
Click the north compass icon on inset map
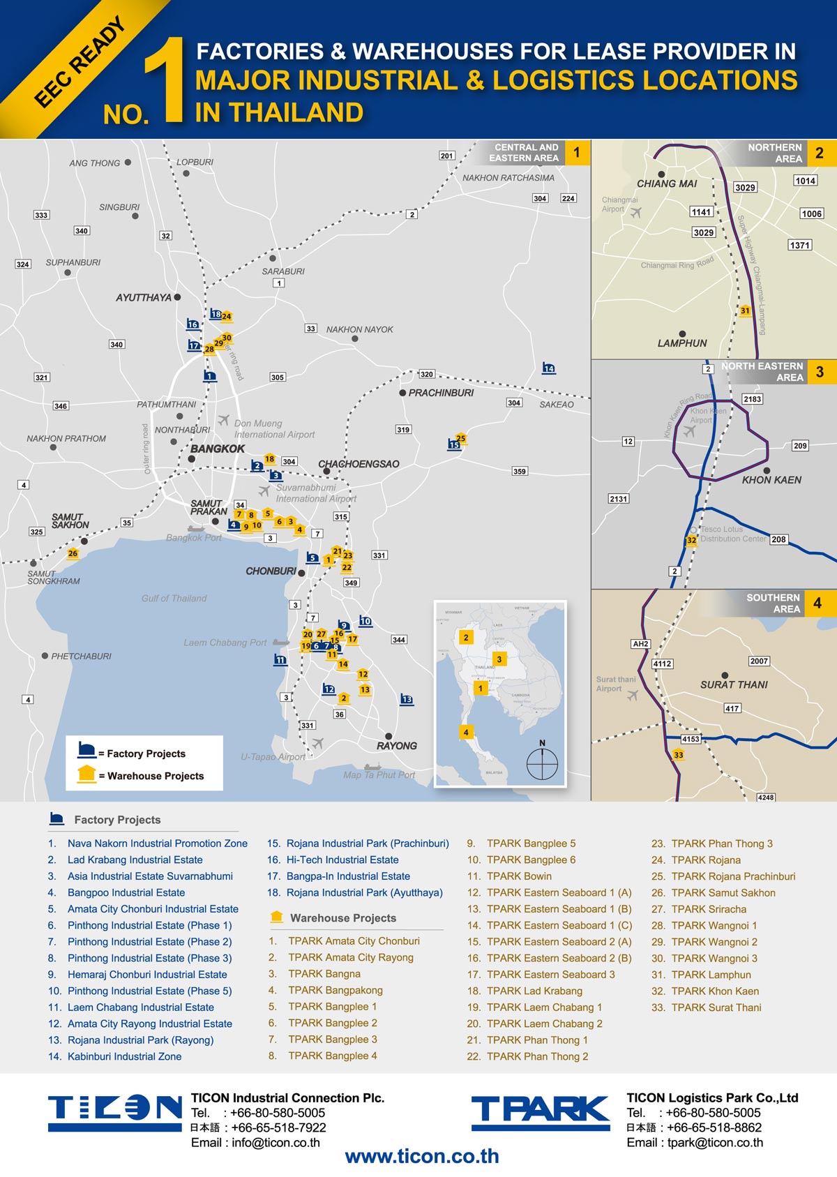[x=542, y=763]
